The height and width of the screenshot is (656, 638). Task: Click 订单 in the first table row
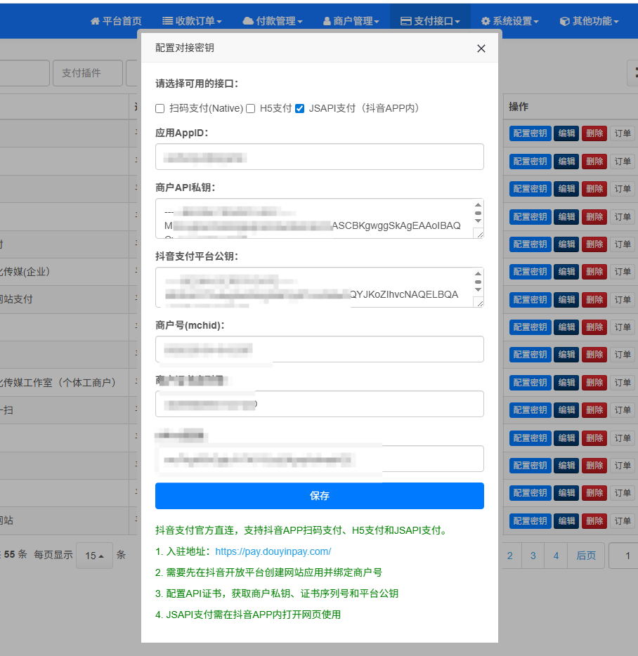[x=623, y=133]
